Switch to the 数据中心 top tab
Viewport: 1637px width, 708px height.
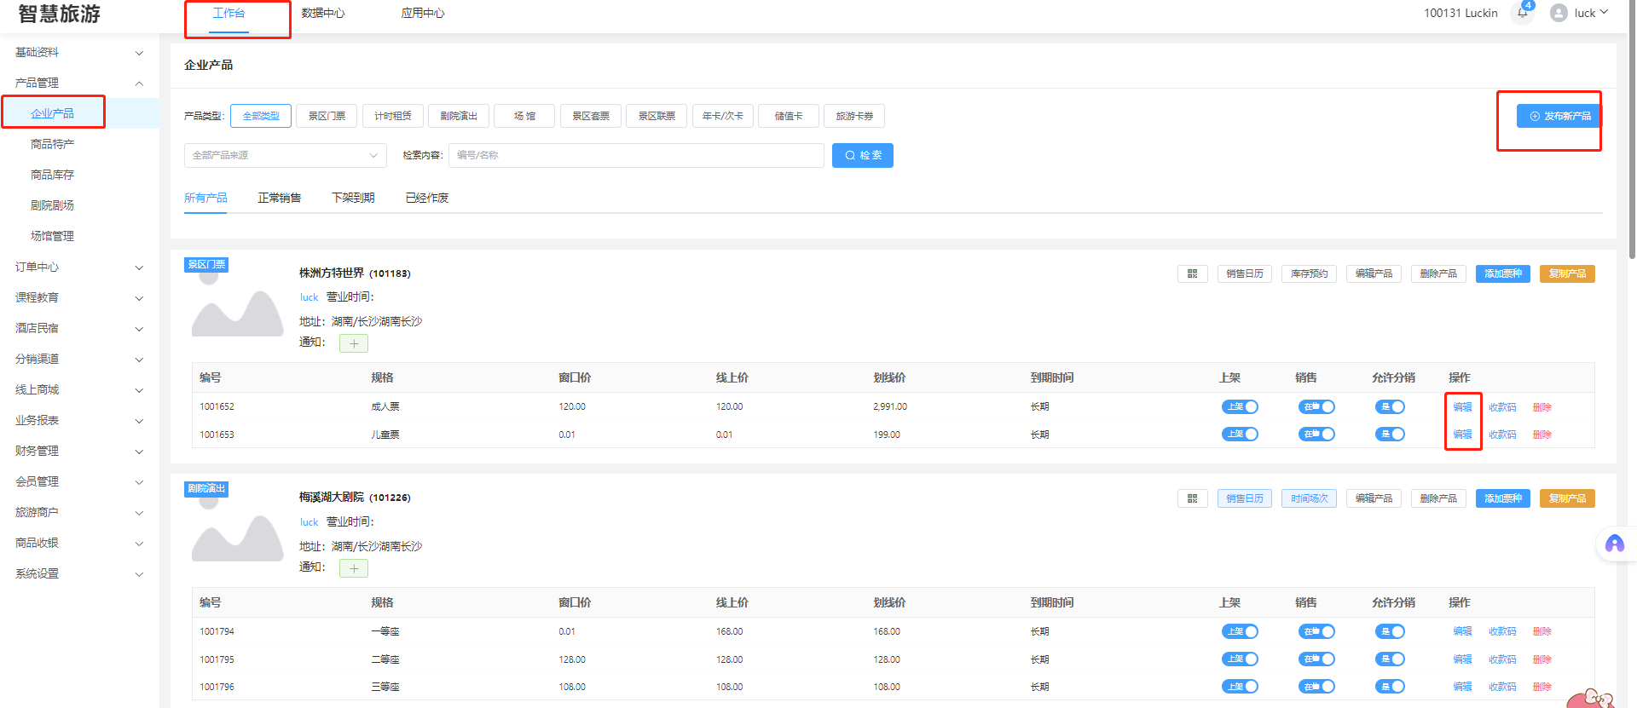(x=323, y=14)
